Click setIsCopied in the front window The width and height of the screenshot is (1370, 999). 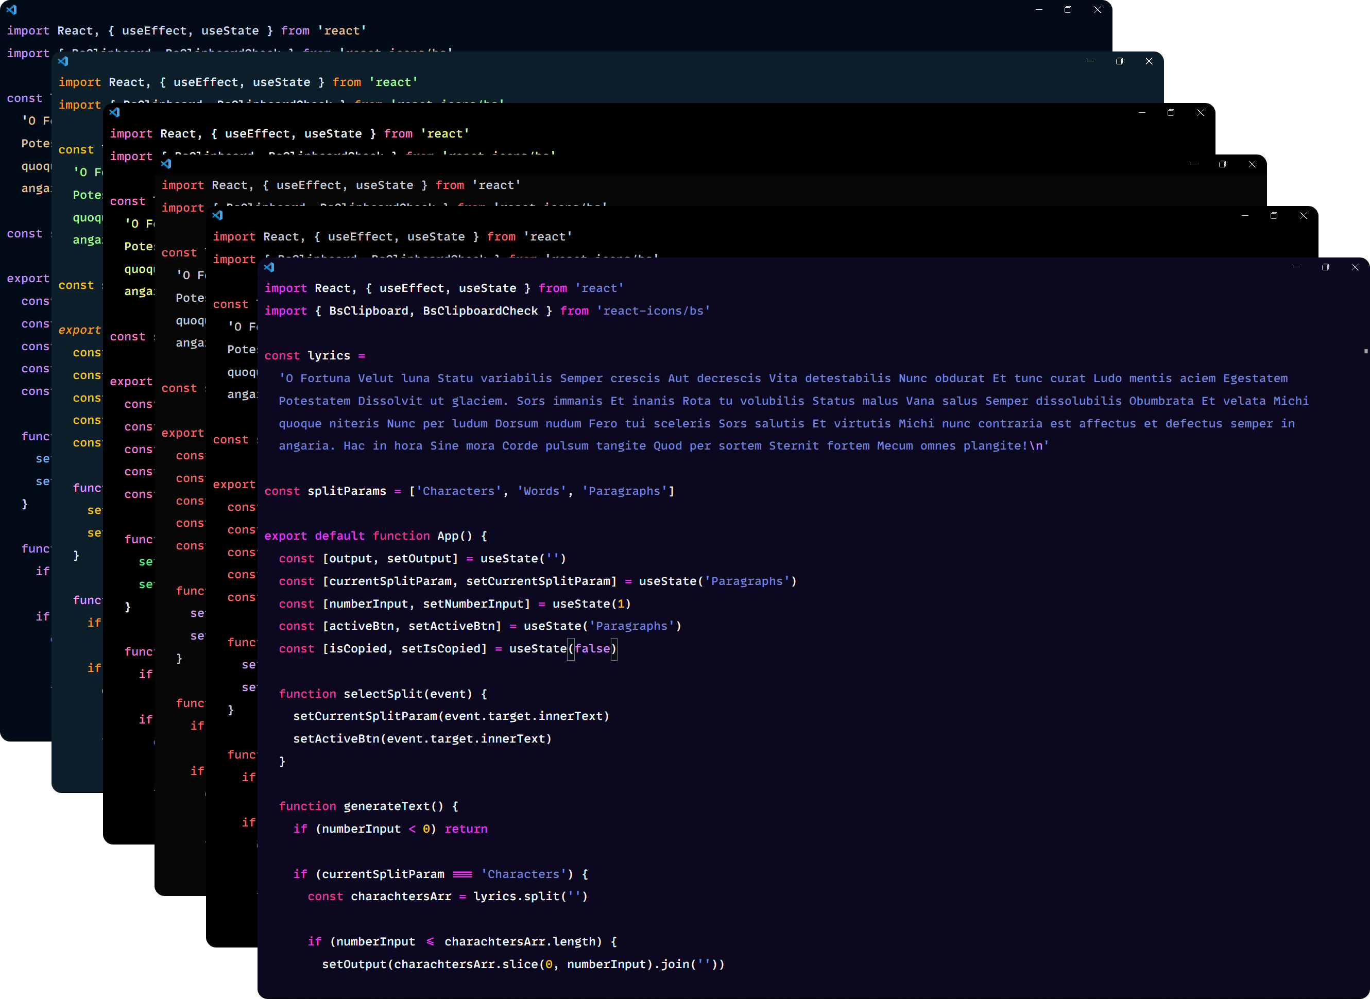pyautogui.click(x=440, y=648)
